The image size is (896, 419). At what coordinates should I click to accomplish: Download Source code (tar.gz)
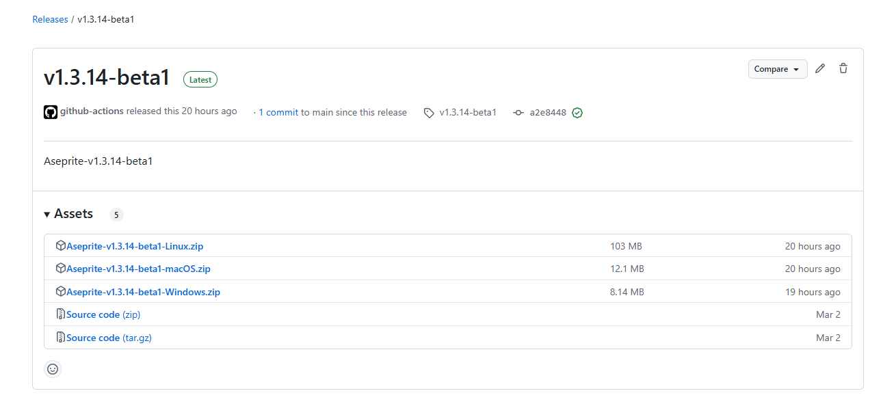point(109,338)
